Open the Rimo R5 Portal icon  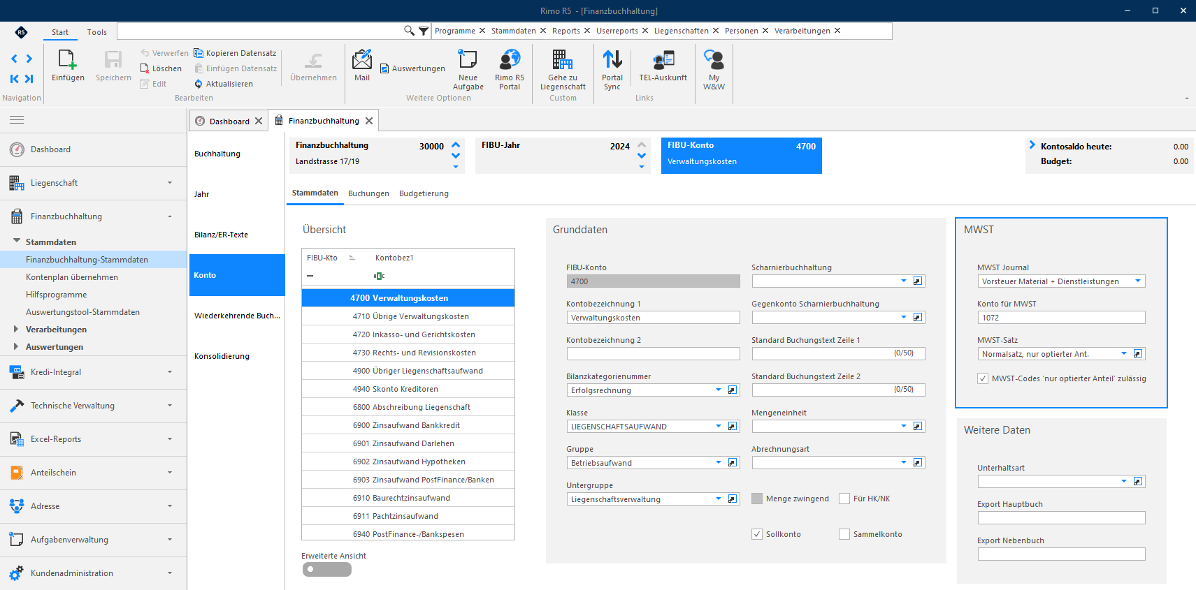tap(510, 70)
